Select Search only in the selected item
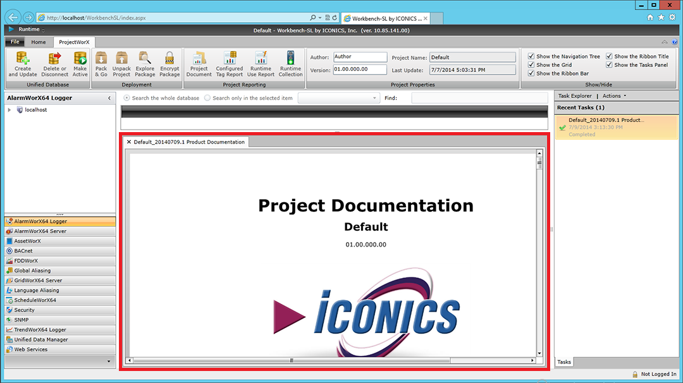683x383 pixels. [207, 98]
